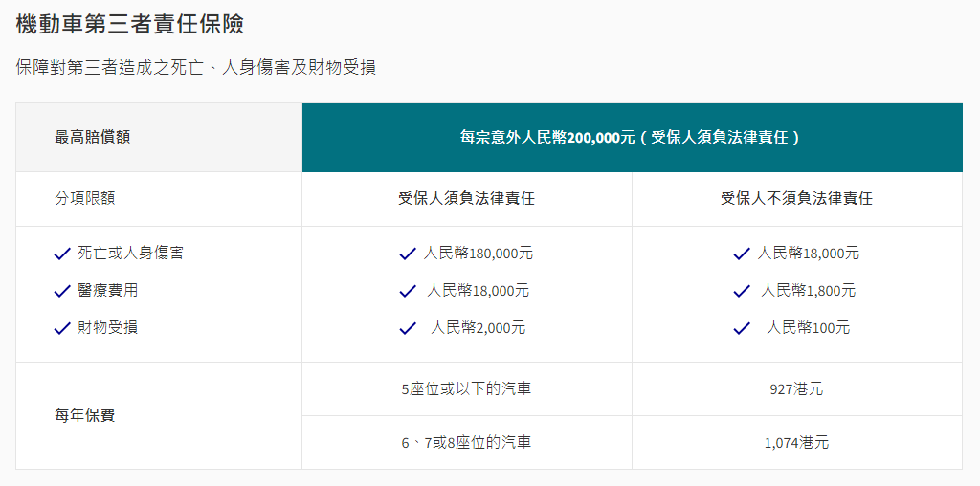Select the 每年保費 row label

[85, 415]
